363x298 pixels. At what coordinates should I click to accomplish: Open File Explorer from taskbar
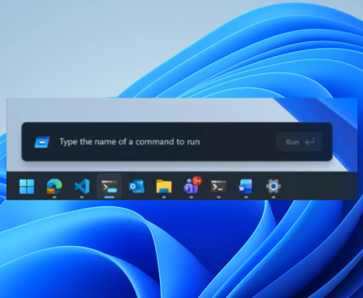(x=164, y=187)
